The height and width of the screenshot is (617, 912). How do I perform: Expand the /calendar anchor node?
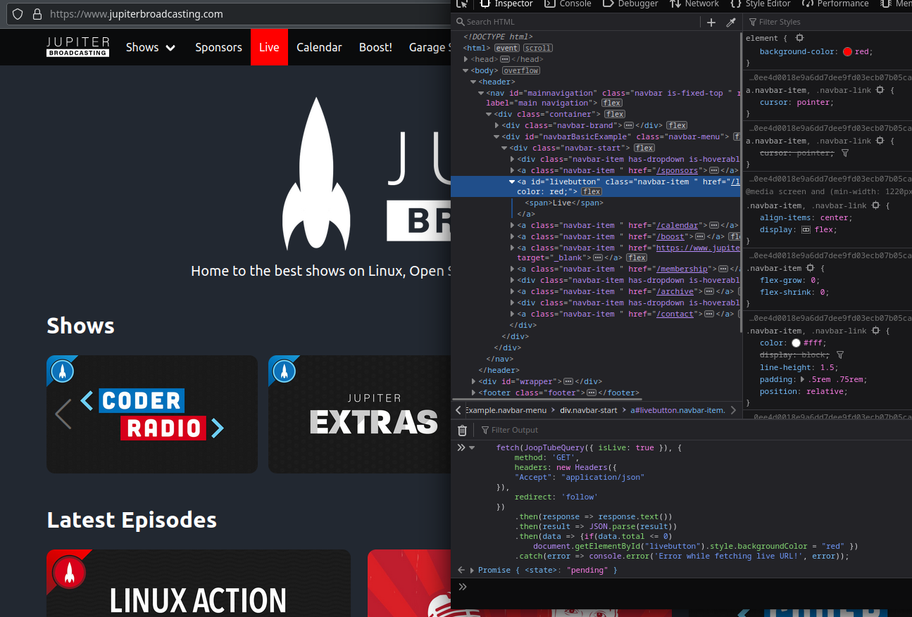(512, 225)
